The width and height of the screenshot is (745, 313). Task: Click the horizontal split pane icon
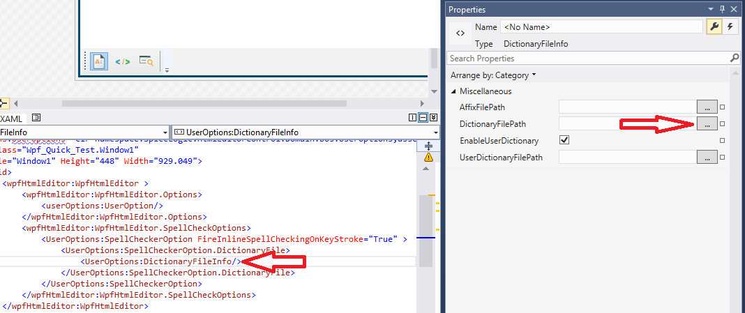coord(423,118)
